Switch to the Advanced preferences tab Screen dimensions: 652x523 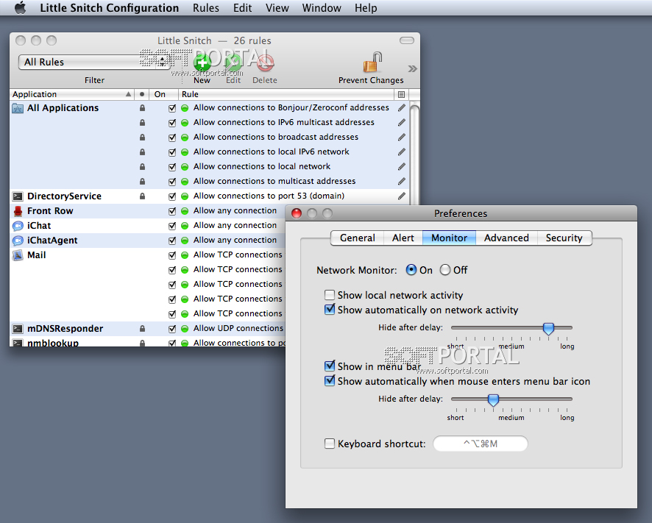[x=506, y=238]
